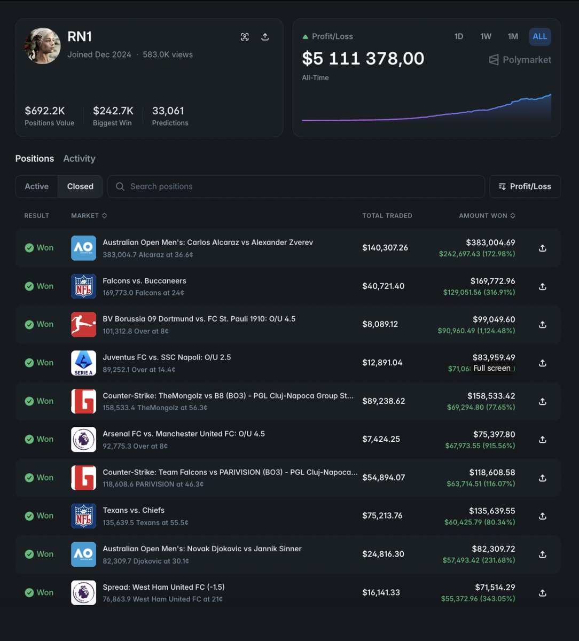The width and height of the screenshot is (579, 641).
Task: Open the Positions tab
Action: click(x=35, y=159)
